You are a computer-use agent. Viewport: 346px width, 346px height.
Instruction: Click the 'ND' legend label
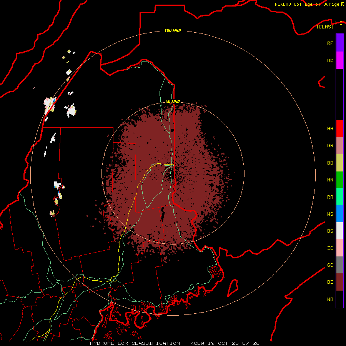tap(330, 299)
